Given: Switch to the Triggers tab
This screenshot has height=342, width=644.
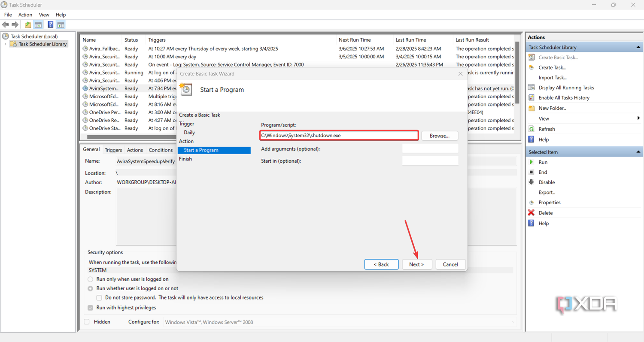Looking at the screenshot, I should click(x=113, y=150).
